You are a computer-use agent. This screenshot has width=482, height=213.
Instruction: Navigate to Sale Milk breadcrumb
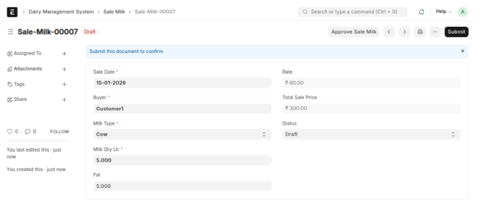114,12
